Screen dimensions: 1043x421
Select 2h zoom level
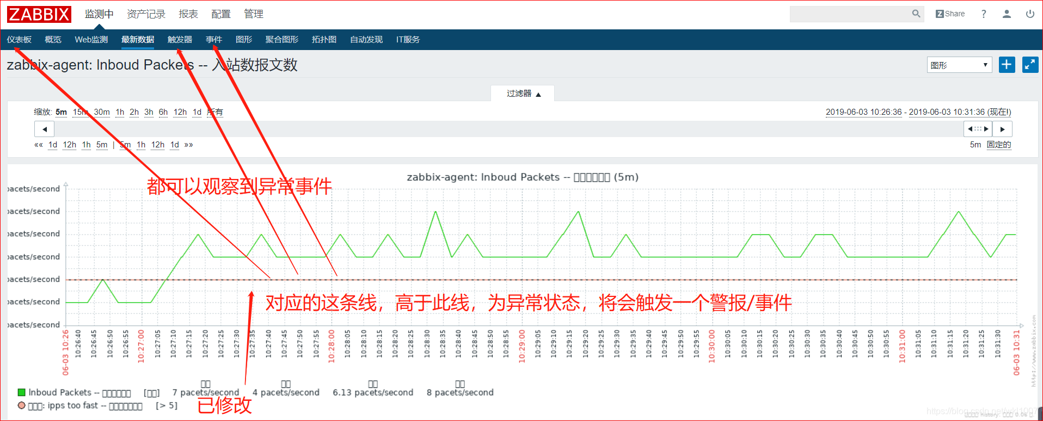point(134,112)
